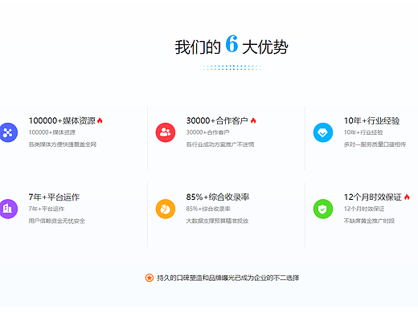The height and width of the screenshot is (313, 418).
Task: Click the red users icon for 合作客户
Action: coord(166,132)
